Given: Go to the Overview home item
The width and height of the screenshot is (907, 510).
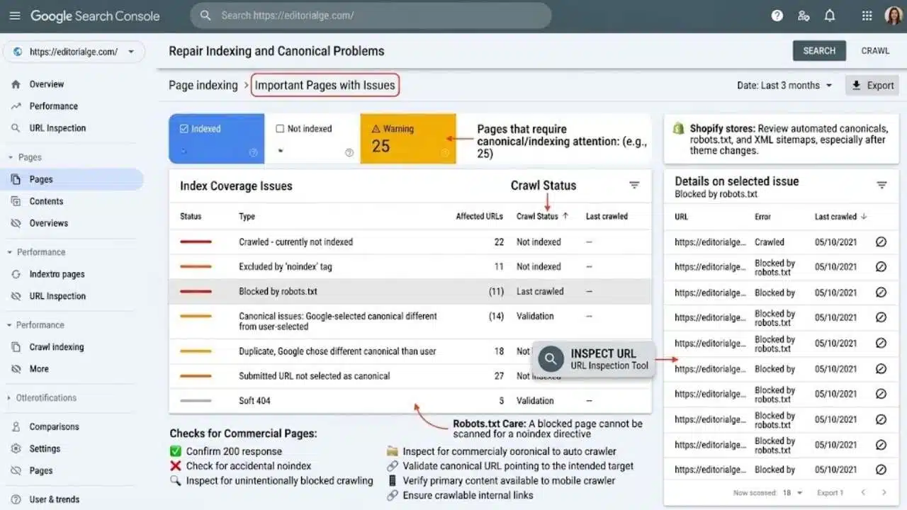Looking at the screenshot, I should (x=46, y=84).
